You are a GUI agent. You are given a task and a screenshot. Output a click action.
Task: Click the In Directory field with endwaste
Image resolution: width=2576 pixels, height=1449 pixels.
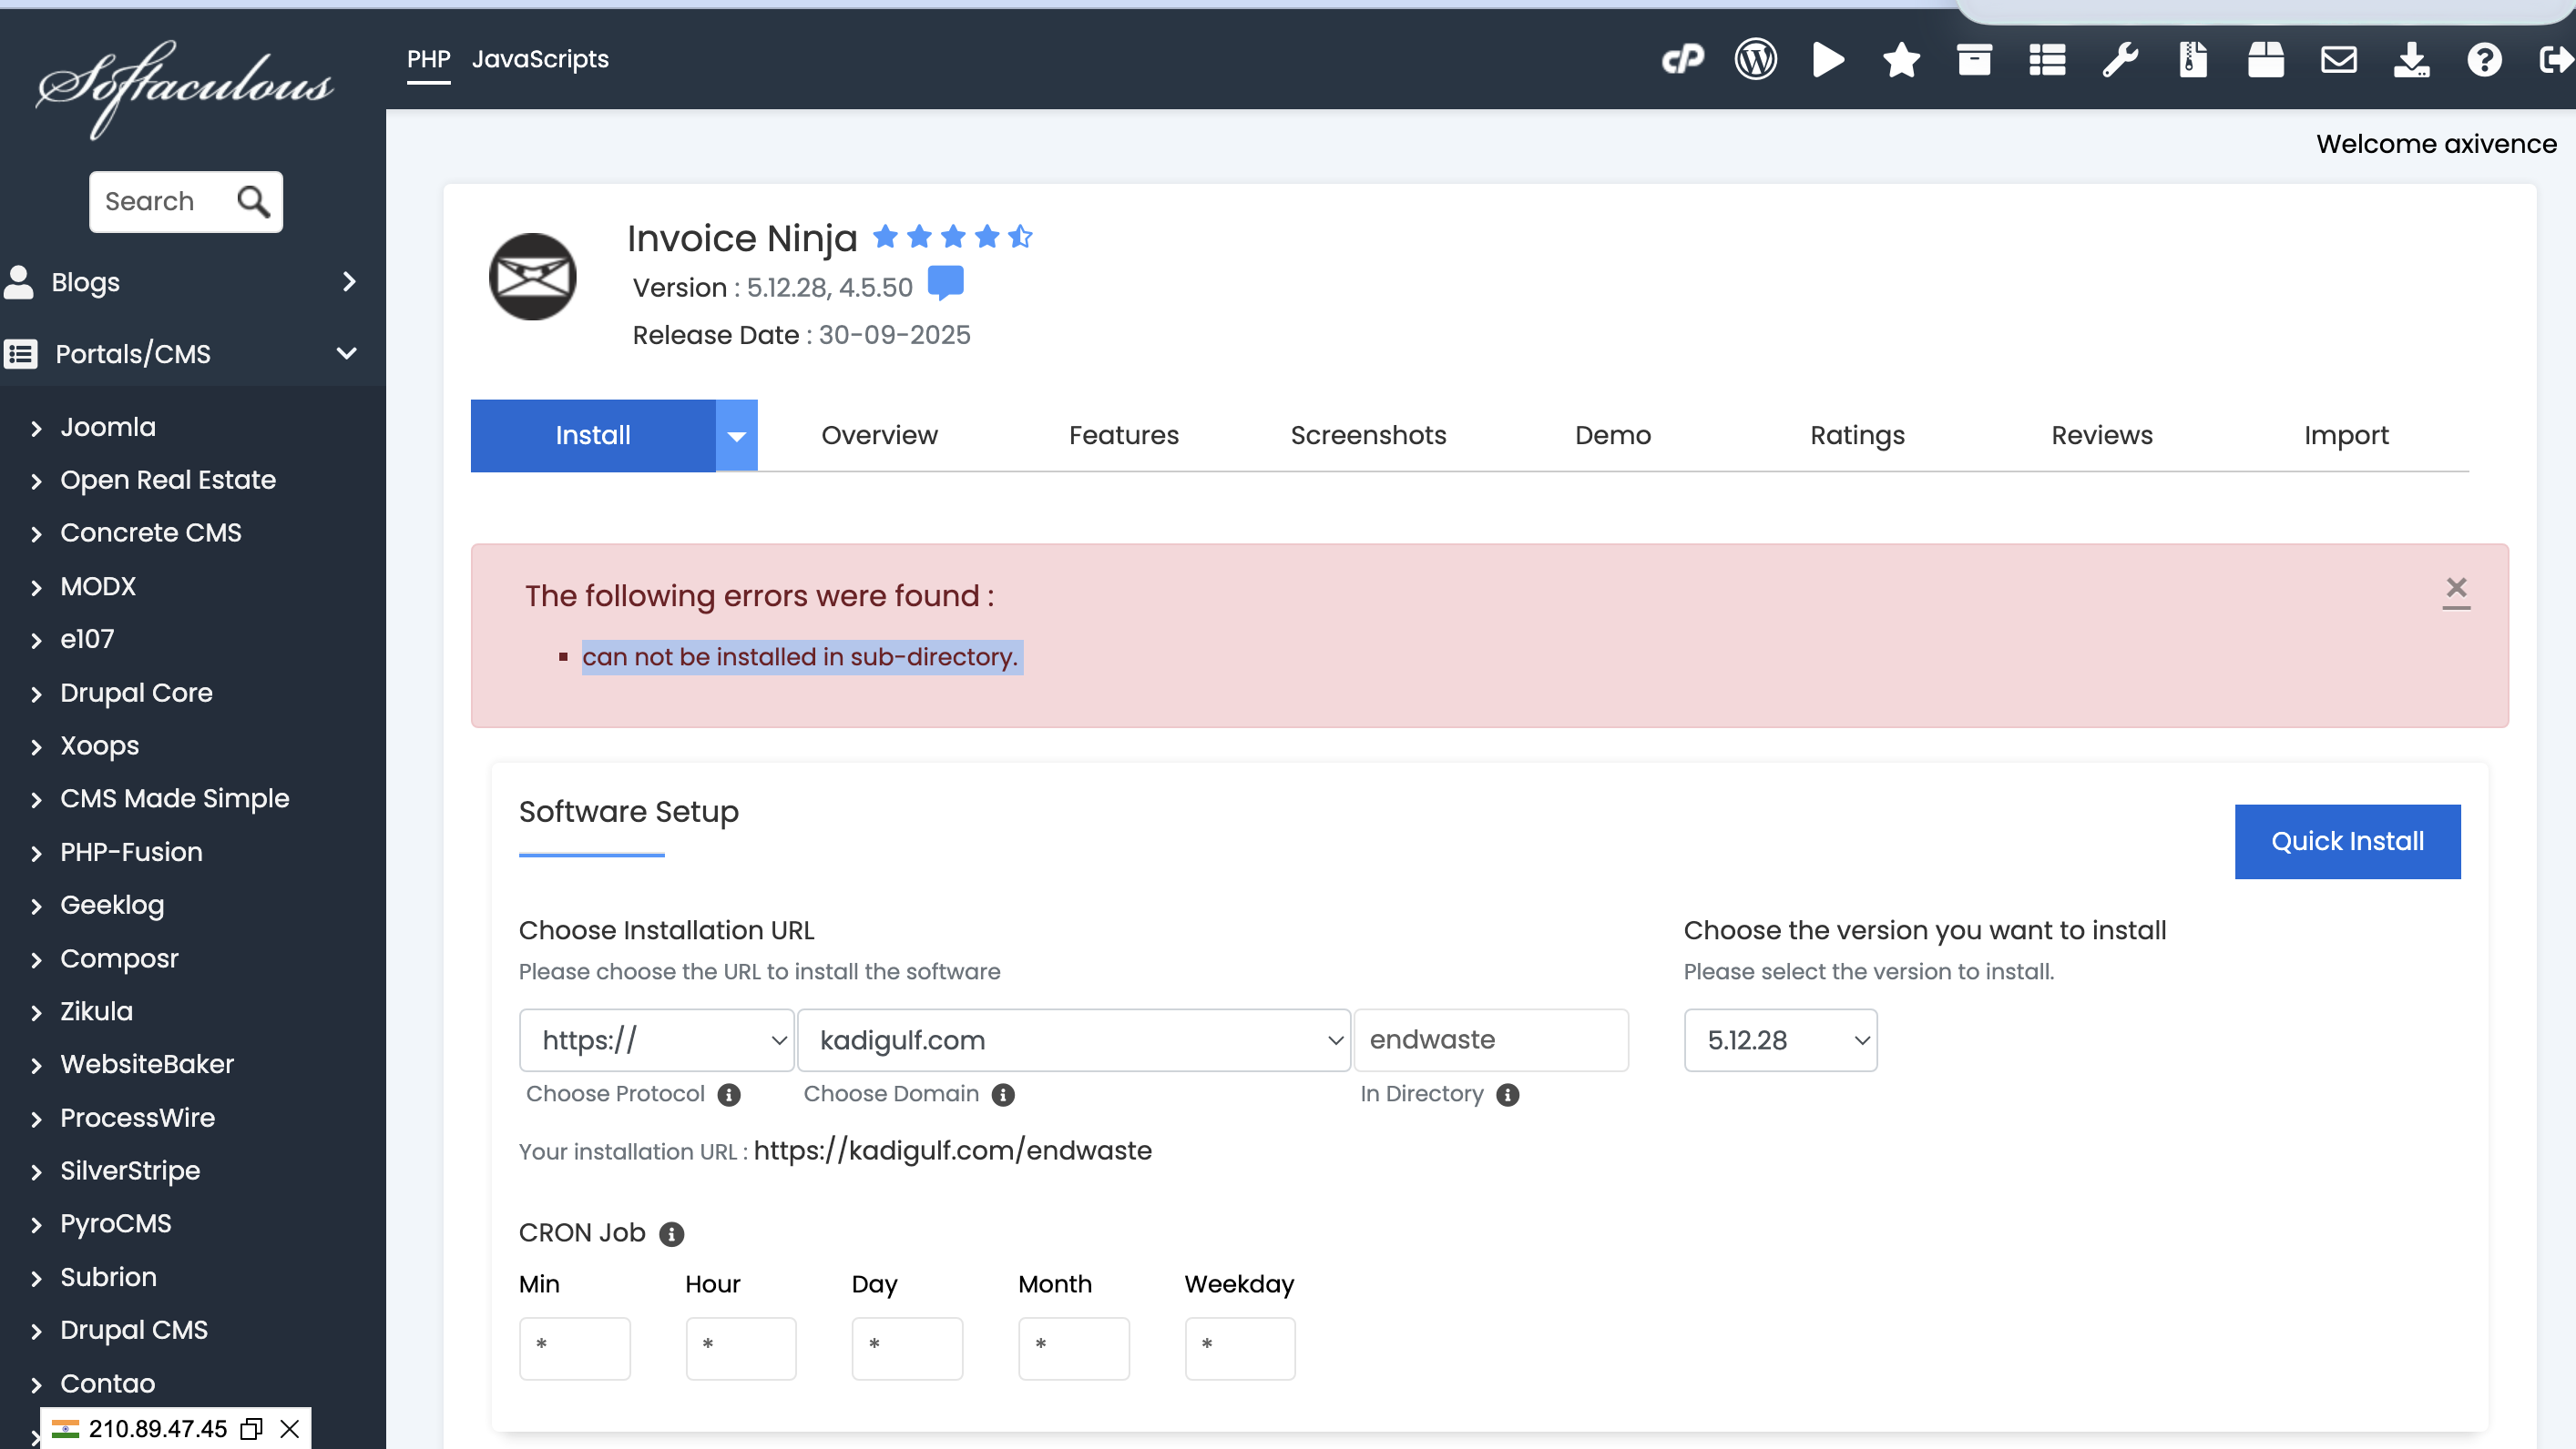1490,1040
